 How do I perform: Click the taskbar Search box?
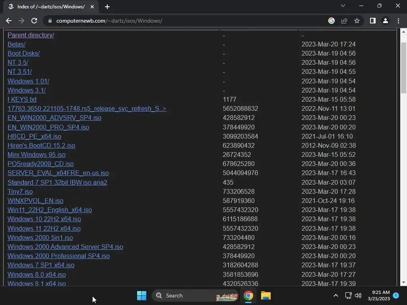coord(195,295)
